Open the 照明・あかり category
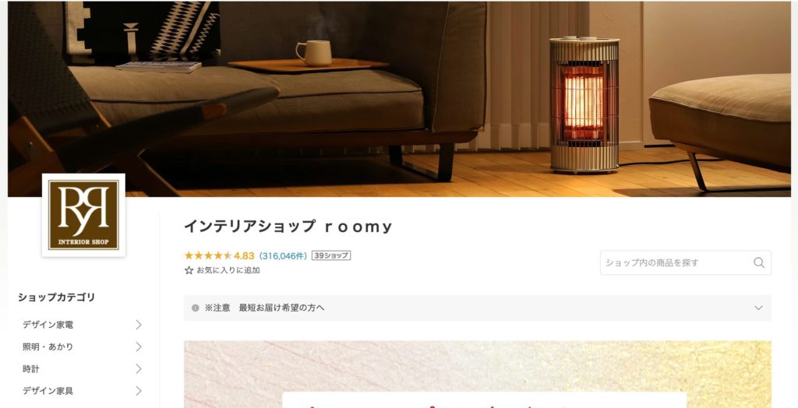Image resolution: width=798 pixels, height=408 pixels. coord(48,347)
